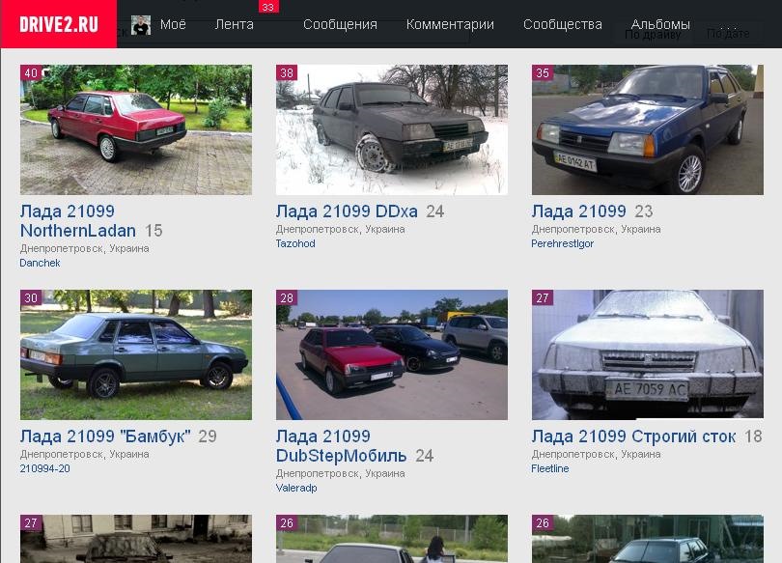Image resolution: width=782 pixels, height=563 pixels.
Task: Visit user 210994-20's profile
Action: click(44, 468)
